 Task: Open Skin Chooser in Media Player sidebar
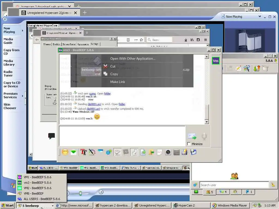click(10, 106)
